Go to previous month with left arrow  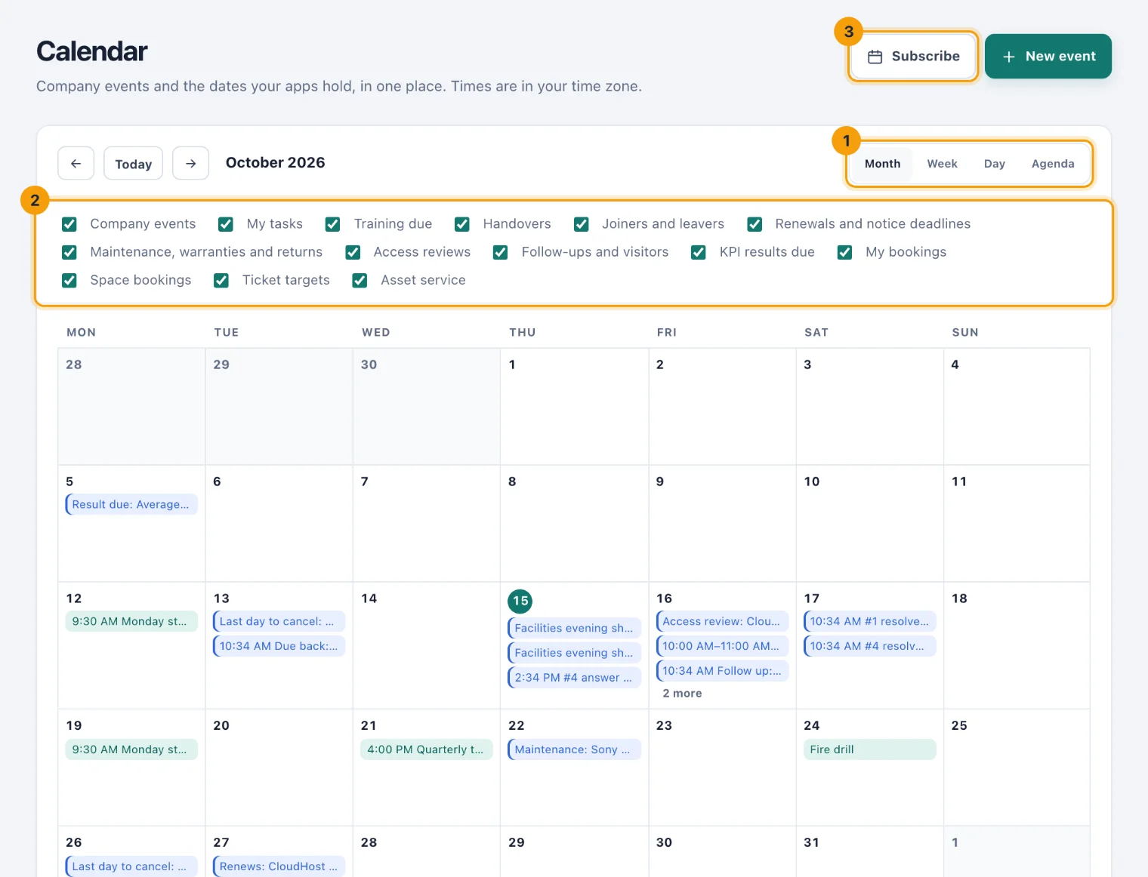point(76,163)
